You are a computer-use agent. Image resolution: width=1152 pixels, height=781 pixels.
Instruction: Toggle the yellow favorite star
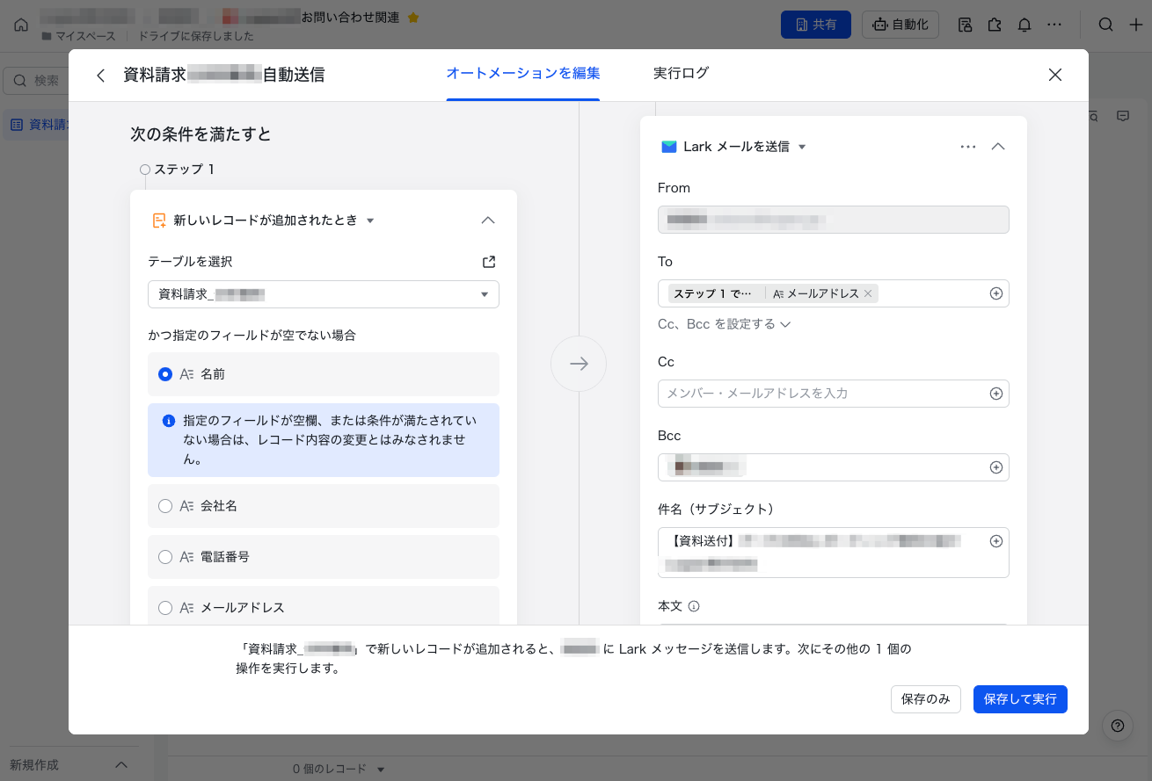pyautogui.click(x=413, y=18)
